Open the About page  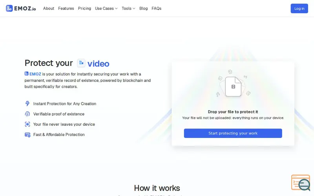(49, 8)
